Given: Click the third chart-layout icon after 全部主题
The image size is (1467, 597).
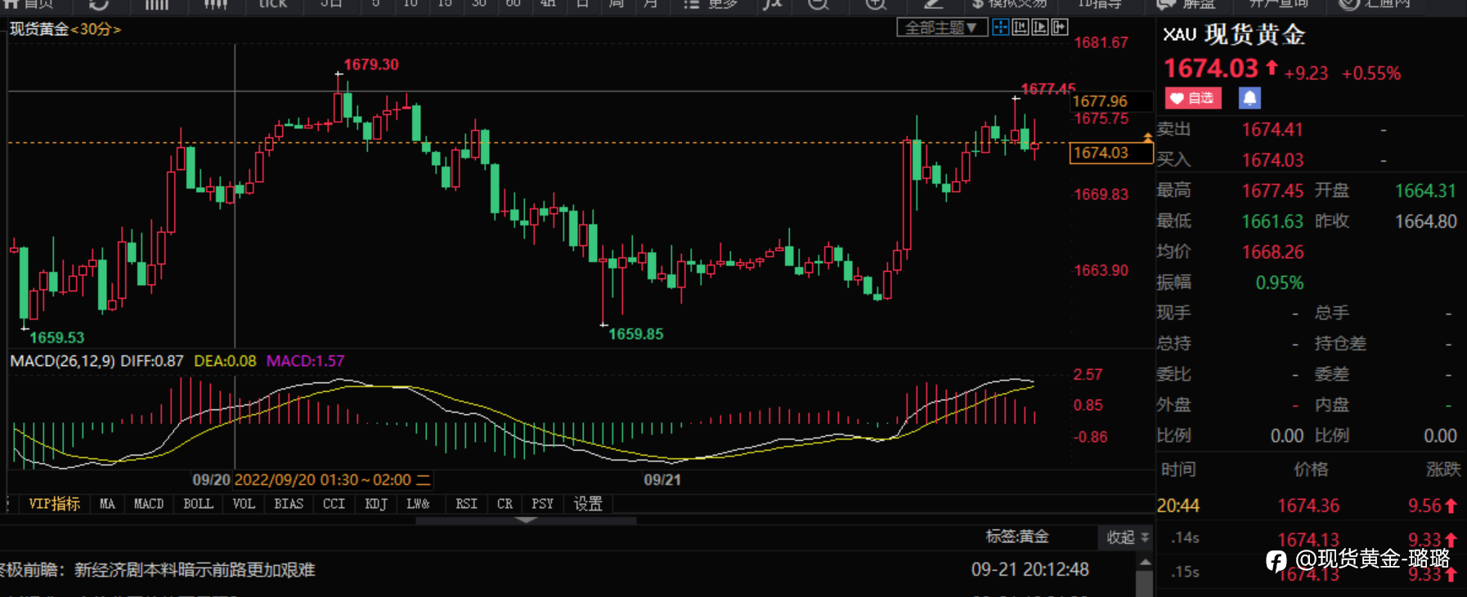Looking at the screenshot, I should click(x=1040, y=28).
